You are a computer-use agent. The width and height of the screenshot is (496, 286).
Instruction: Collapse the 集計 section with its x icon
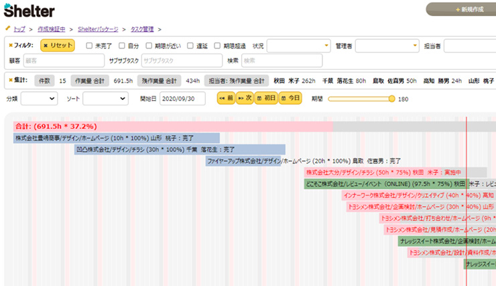pyautogui.click(x=11, y=80)
